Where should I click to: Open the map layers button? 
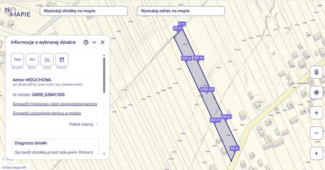[x=316, y=72]
